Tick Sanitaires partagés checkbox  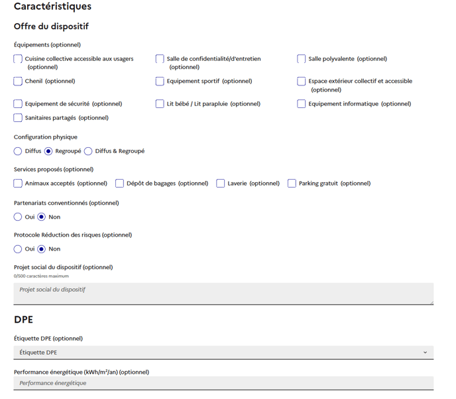(18, 118)
